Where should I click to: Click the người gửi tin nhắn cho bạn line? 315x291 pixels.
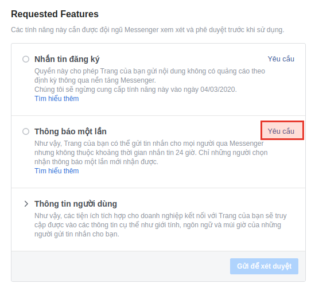77,234
